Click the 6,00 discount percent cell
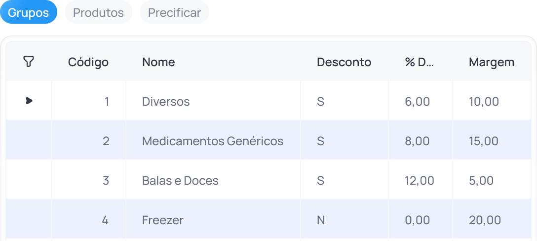The width and height of the screenshot is (537, 241). coord(417,102)
